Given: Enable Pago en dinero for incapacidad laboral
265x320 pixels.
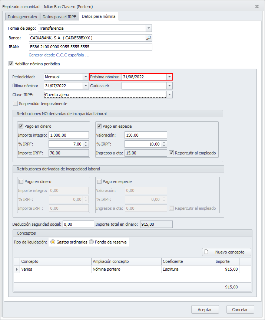Looking at the screenshot, I should (x=21, y=182).
